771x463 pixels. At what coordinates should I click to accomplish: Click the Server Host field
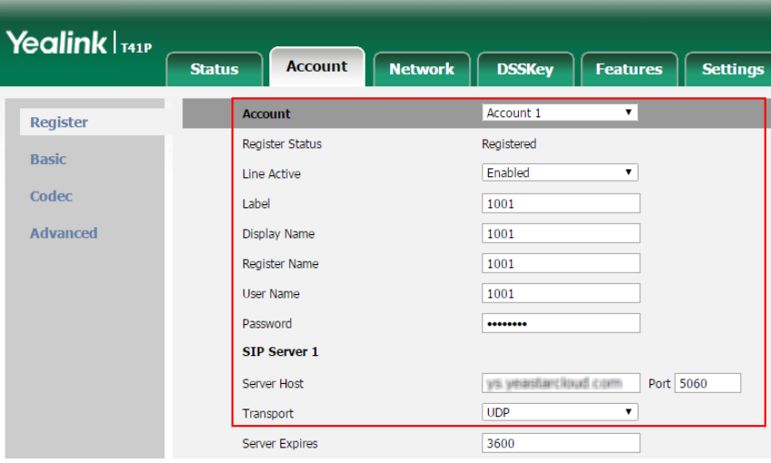pos(561,383)
